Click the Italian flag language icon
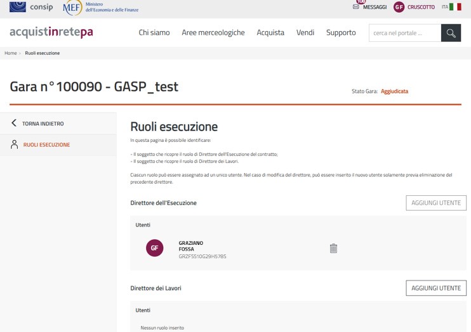This screenshot has height=332, width=471. tap(455, 7)
